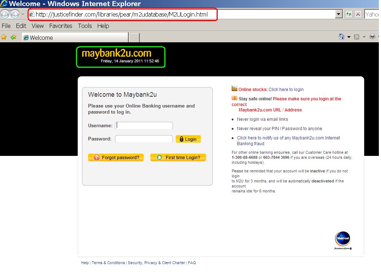Open the Edit menu
The image size is (381, 272).
21,26
